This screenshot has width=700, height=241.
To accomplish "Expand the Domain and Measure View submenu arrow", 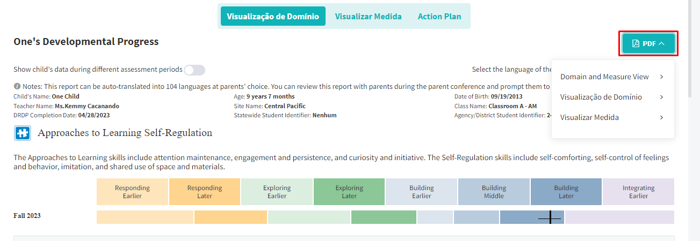I will [661, 77].
